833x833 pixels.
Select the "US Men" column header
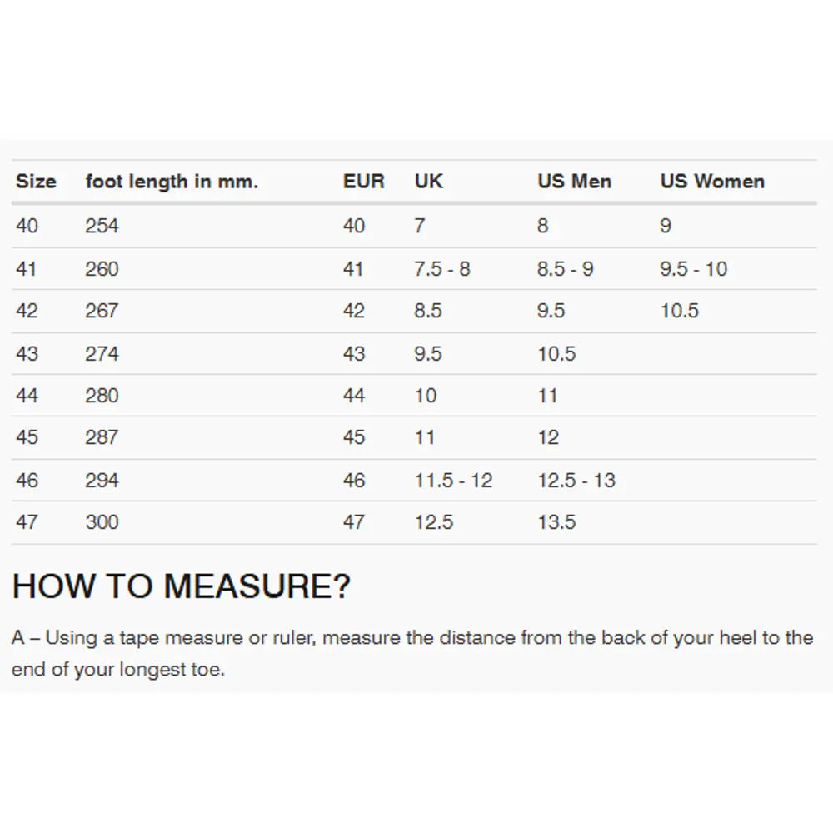point(575,182)
